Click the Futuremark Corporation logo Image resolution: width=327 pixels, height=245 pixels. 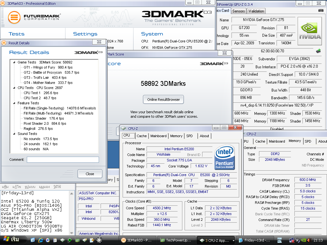pyautogui.click(x=34, y=17)
